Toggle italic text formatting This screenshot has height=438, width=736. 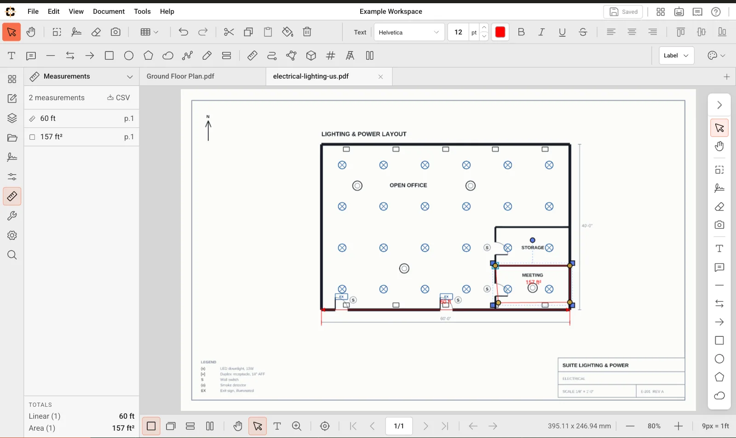tap(541, 32)
